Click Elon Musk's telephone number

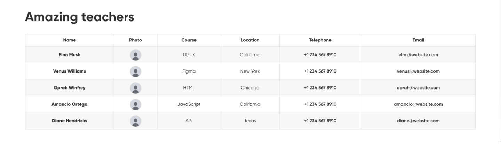pyautogui.click(x=320, y=55)
